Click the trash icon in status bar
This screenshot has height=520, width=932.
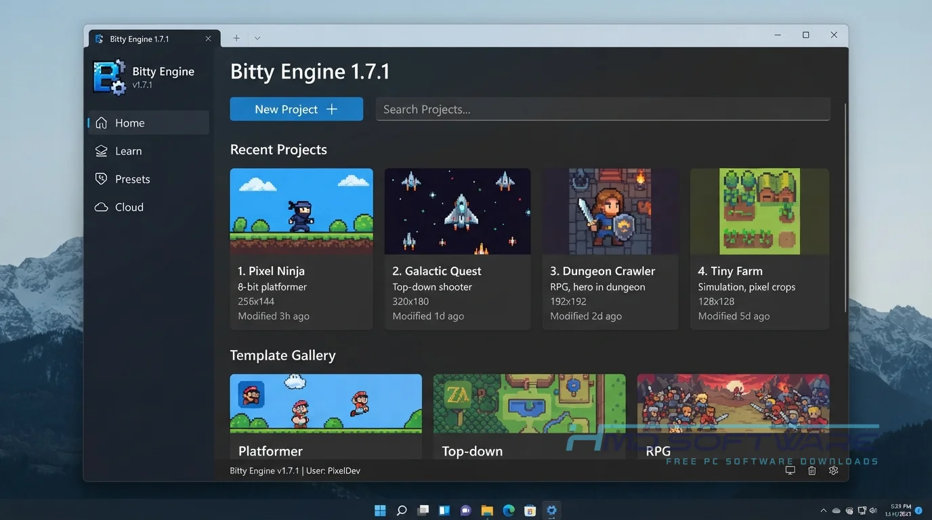[x=811, y=471]
